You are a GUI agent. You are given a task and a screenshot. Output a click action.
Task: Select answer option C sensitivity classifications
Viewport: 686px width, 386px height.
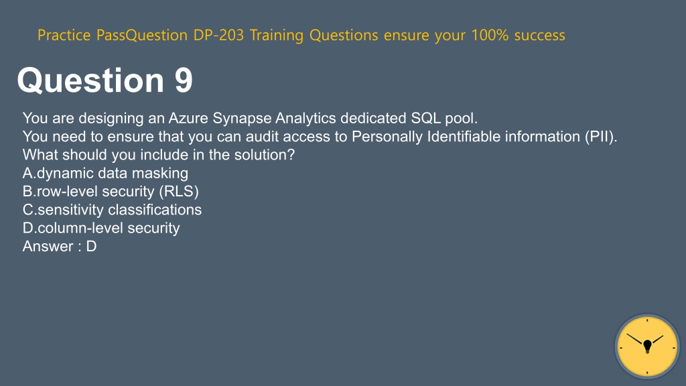(x=112, y=210)
